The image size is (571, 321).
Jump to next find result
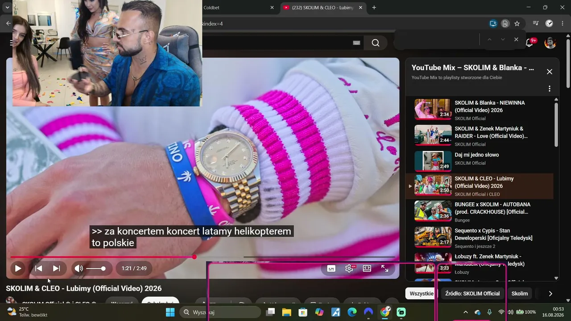503,40
